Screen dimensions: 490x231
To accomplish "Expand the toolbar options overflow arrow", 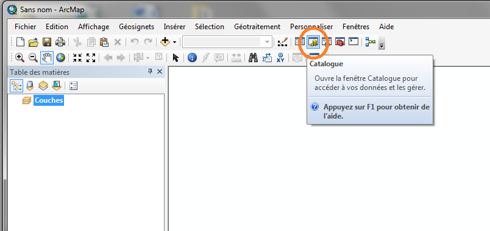I will pos(382,46).
